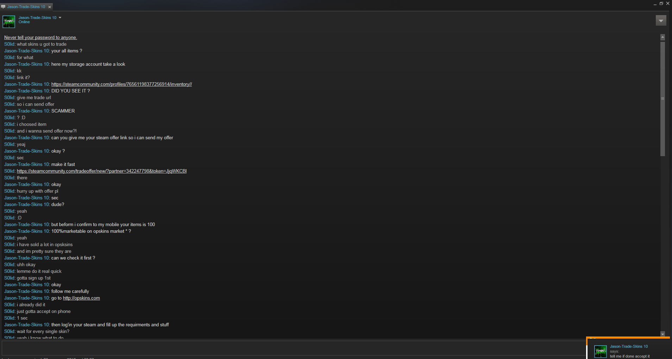672x359 pixels.
Task: Restore down the chat window
Action: pos(661,4)
